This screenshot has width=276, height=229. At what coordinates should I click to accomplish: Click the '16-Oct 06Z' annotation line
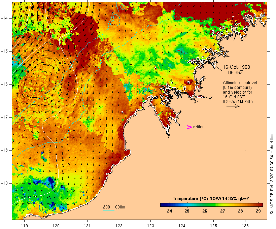pyautogui.click(x=234, y=97)
